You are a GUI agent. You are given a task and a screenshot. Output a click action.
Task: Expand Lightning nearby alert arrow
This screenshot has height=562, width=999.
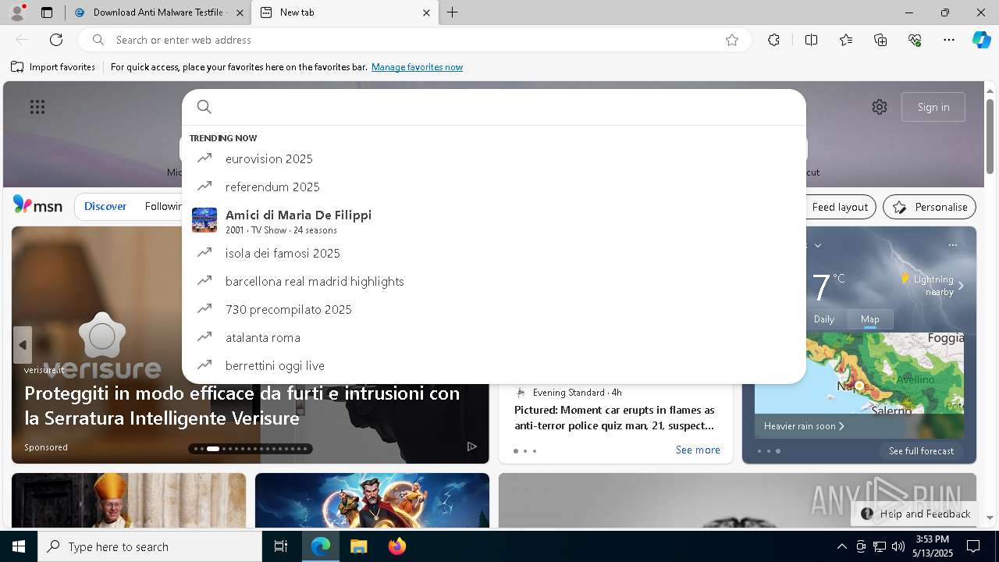coord(961,286)
